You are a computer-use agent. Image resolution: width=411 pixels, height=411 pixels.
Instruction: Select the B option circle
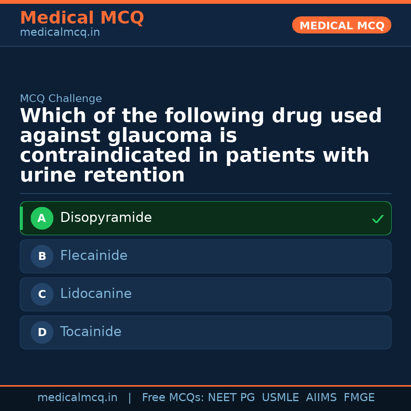pos(42,256)
